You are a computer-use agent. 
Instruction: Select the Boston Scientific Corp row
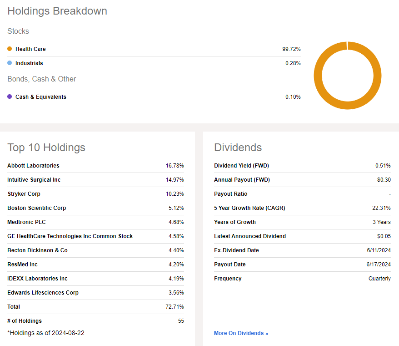coord(36,208)
